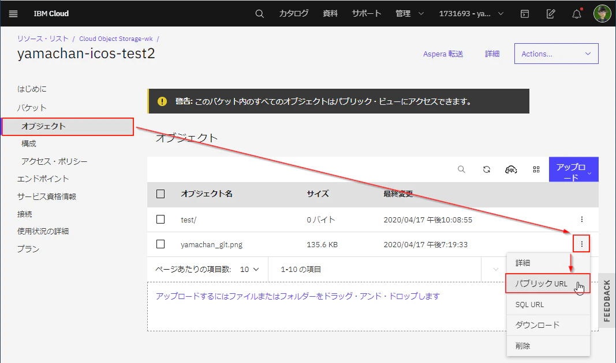Select ダウンロード in the context menu
Viewport: 616px width, 363px height.
point(548,325)
